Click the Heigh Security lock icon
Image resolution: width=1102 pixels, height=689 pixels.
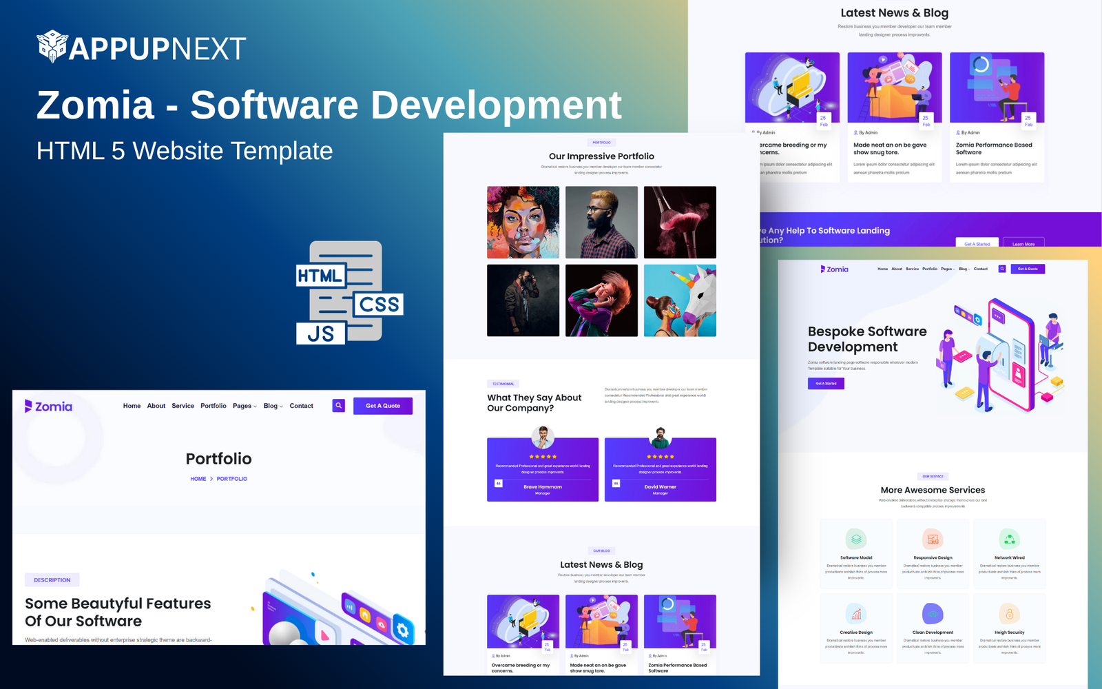[x=1009, y=614]
